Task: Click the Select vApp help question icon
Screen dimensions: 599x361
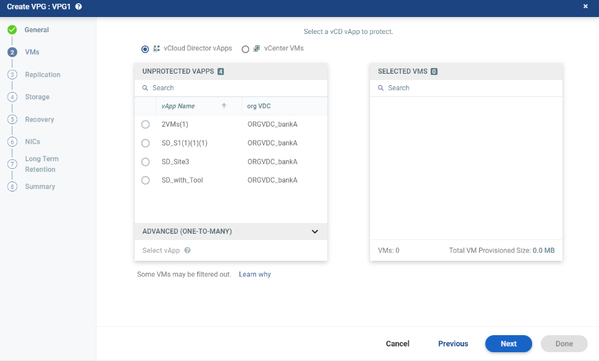Action: click(x=187, y=250)
